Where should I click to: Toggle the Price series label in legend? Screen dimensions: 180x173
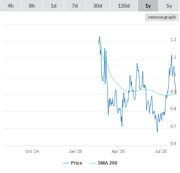(x=77, y=163)
